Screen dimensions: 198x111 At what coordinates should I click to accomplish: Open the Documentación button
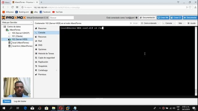tap(148, 18)
